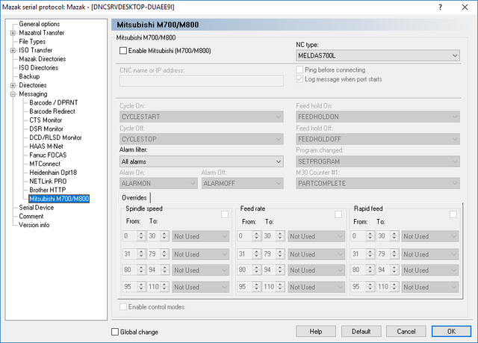Open the NC type MELDAS700L dropdown
Image resolution: width=478 pixels, height=343 pixels.
coord(378,56)
